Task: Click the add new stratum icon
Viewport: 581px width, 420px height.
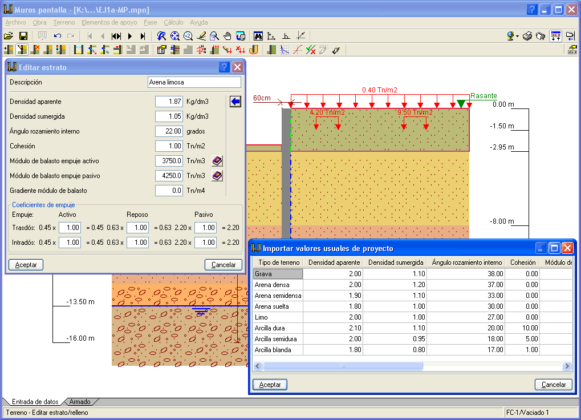Action: pyautogui.click(x=9, y=50)
